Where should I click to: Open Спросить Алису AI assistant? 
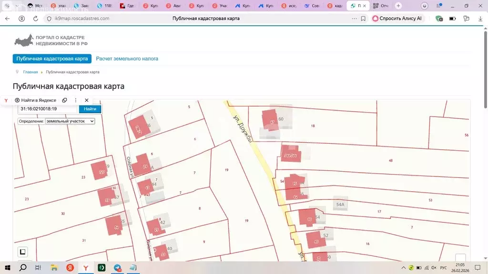[397, 19]
